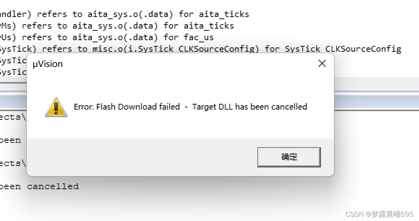
Task: Click the exclamation mark in the alert symbol
Action: tap(56, 108)
